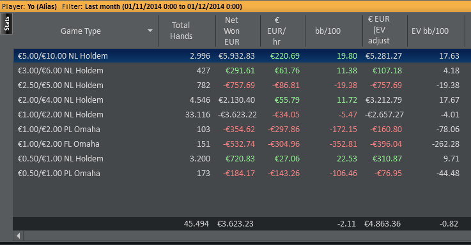
Task: Click the bb/100 value 22.53
Action: pyautogui.click(x=347, y=159)
